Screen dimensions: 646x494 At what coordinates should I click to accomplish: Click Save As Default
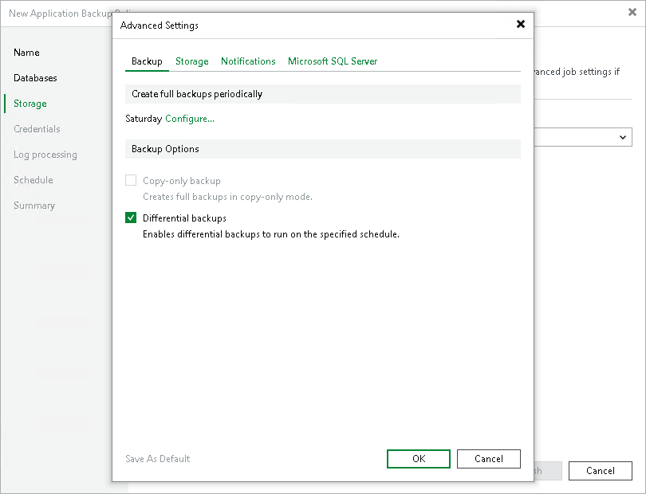[157, 458]
